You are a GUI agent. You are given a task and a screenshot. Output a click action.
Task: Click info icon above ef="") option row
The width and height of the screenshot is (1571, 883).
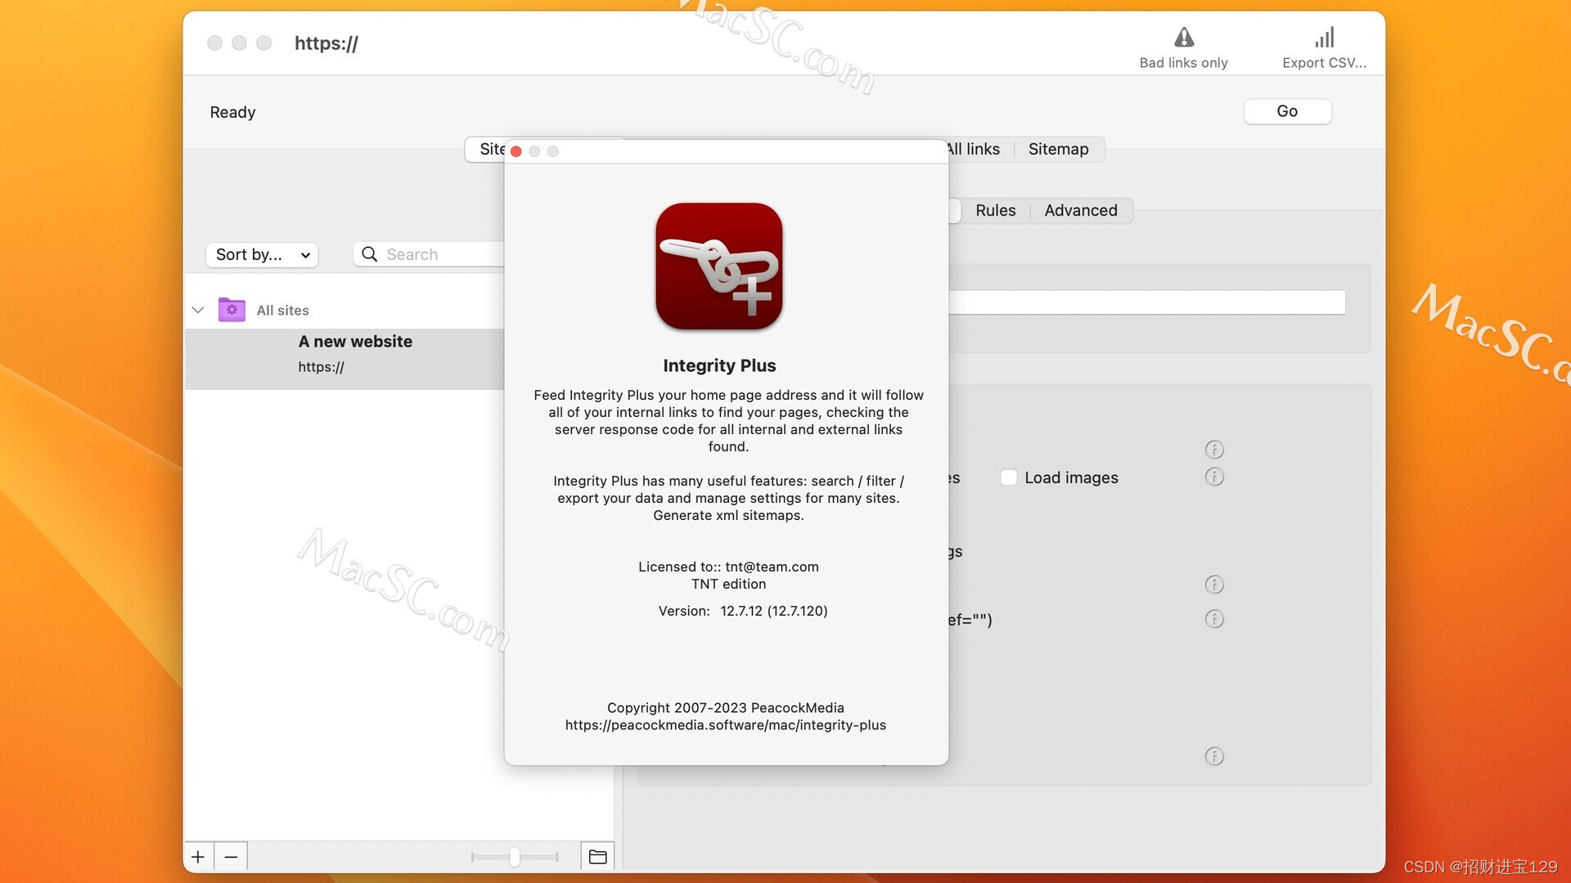point(1214,585)
